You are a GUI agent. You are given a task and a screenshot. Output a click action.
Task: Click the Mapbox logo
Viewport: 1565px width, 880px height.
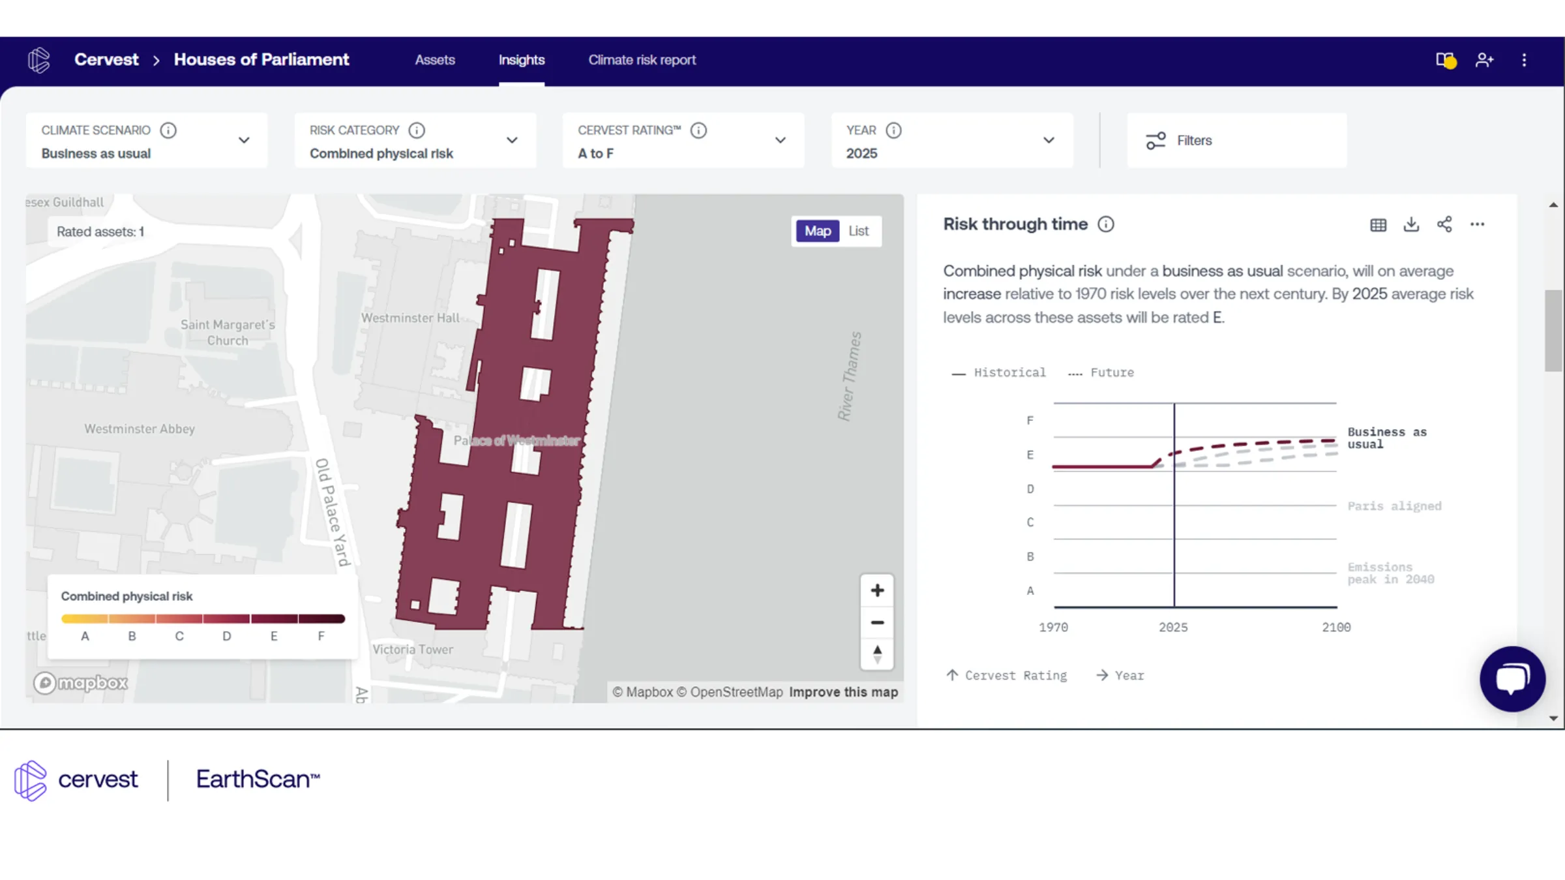[81, 683]
